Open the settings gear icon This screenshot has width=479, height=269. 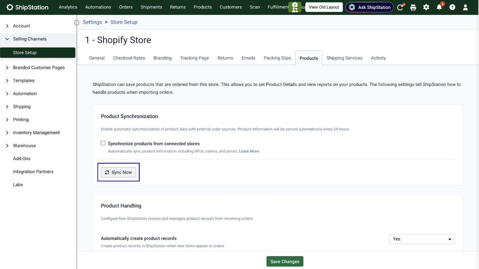(426, 7)
